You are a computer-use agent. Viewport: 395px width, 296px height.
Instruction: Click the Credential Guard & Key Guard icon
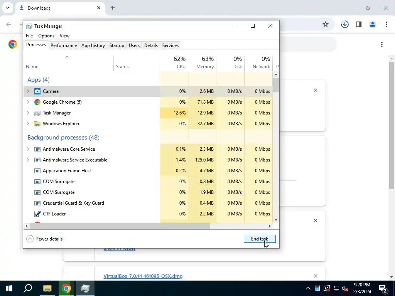tap(37, 203)
